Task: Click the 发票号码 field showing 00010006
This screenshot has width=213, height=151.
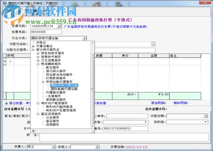Action: [46, 32]
